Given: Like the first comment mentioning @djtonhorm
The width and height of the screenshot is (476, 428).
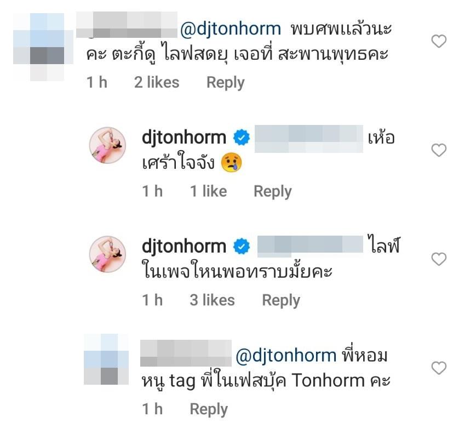Looking at the screenshot, I should tap(439, 41).
